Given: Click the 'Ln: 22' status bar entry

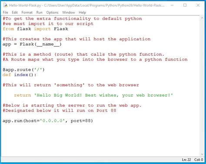Looking at the screenshot, I should 186,160.
